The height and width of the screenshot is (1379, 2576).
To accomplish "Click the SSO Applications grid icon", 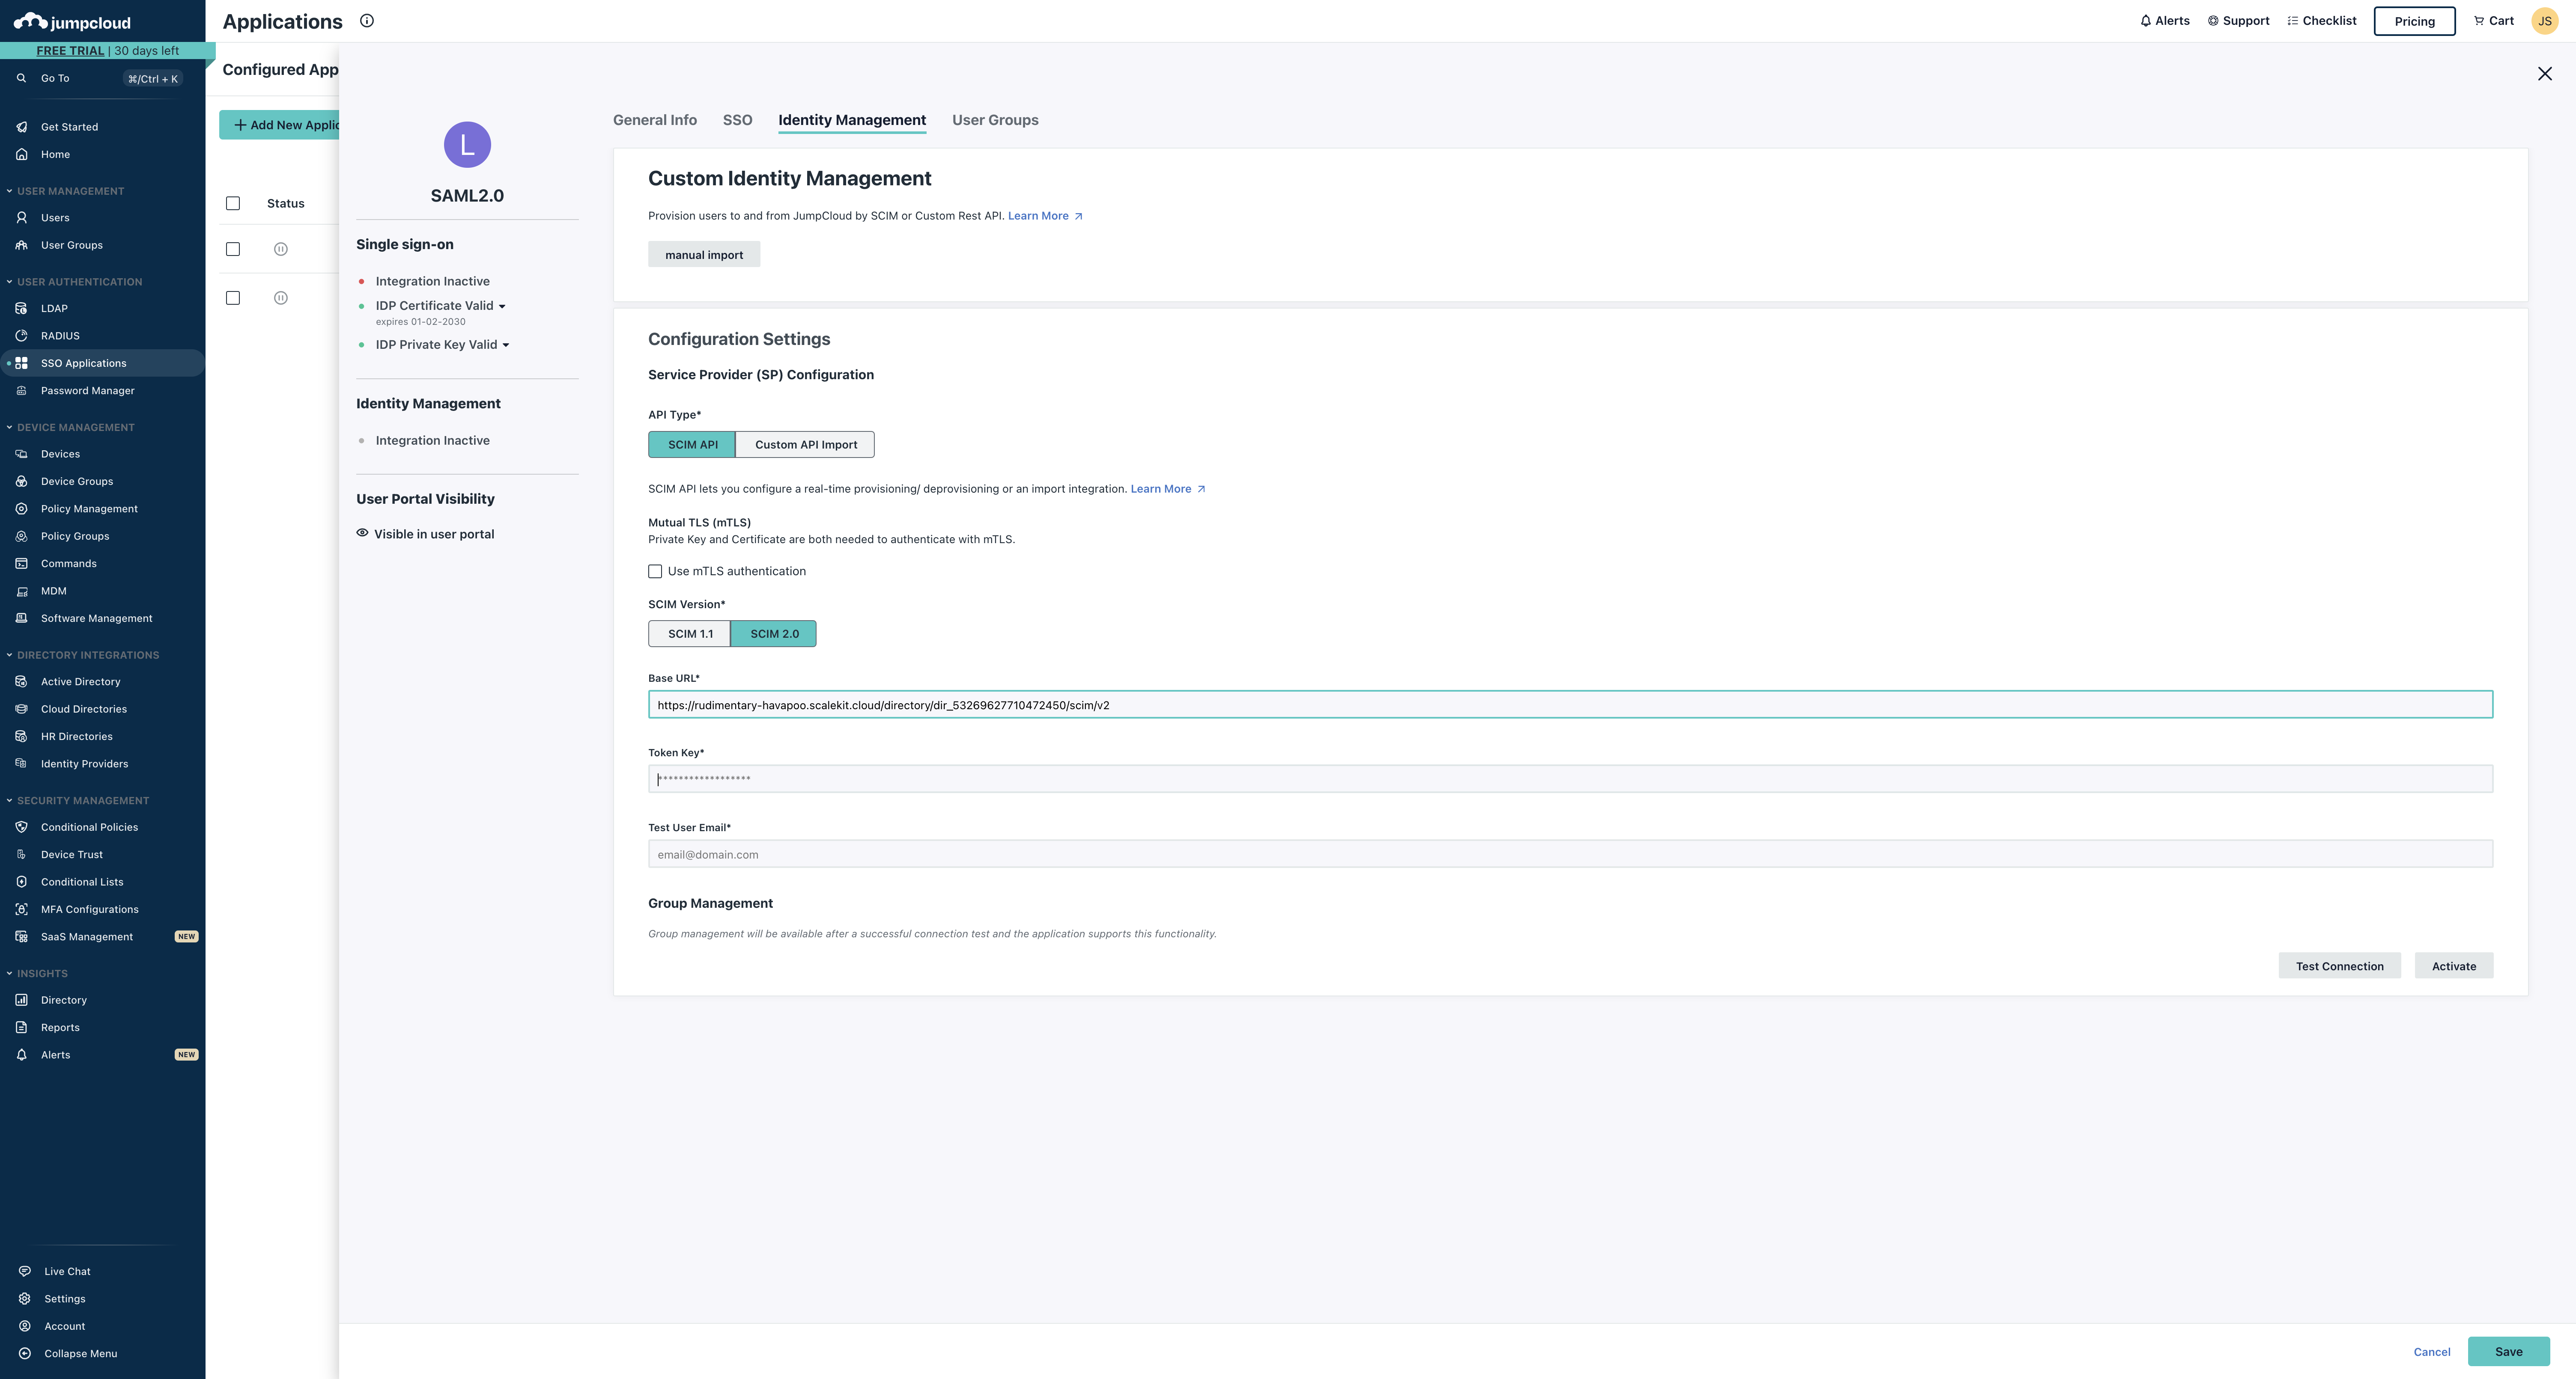I will pos(21,363).
